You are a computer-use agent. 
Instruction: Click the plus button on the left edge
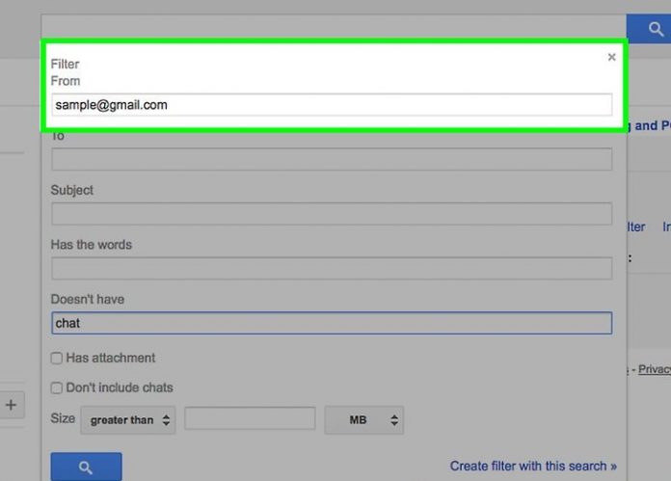point(12,405)
